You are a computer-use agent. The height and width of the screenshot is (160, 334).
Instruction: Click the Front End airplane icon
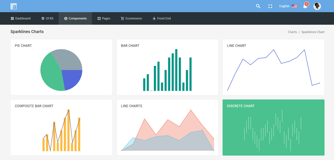(x=154, y=18)
